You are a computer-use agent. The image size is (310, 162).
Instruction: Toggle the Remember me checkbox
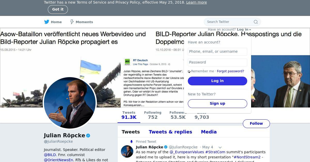[x=189, y=71]
